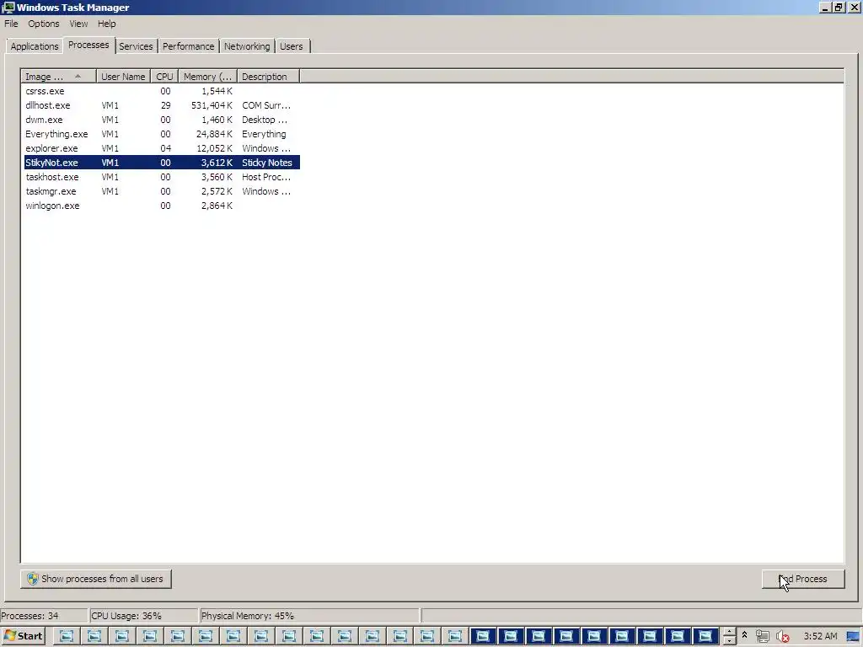Viewport: 863px width, 647px height.
Task: Click the Desktop ... description cell
Action: pyautogui.click(x=265, y=120)
